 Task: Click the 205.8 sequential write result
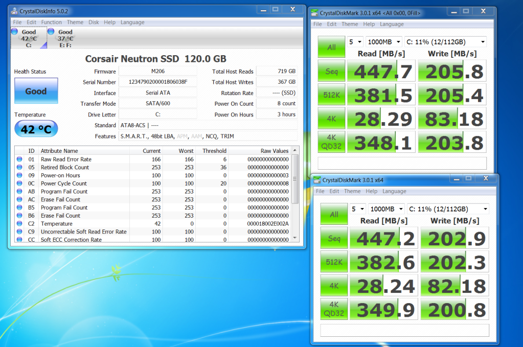(452, 71)
